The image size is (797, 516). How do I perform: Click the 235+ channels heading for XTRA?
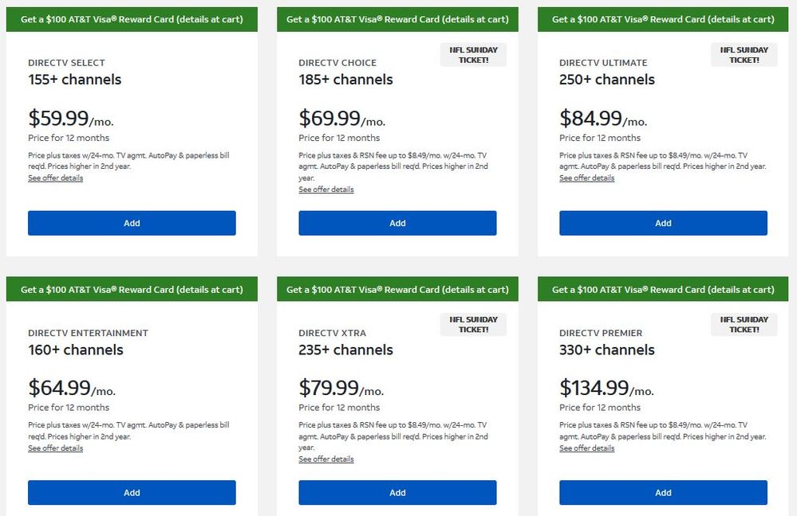coord(345,350)
